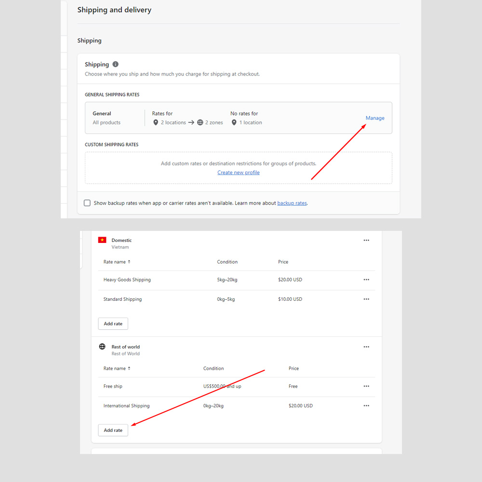The width and height of the screenshot is (482, 482).
Task: Open the Domestic zone three-dot menu
Action: pos(366,241)
